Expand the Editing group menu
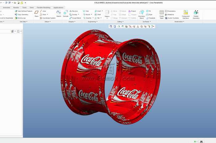The height and width of the screenshot is (143, 216). 120,22
